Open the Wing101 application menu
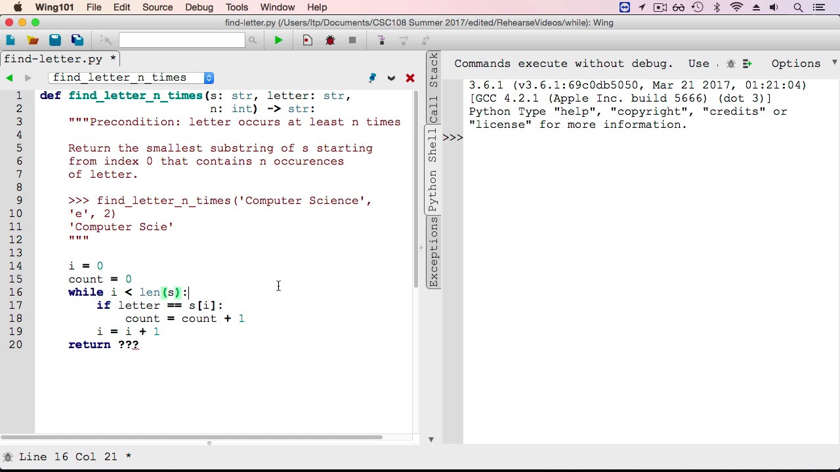 pos(56,7)
